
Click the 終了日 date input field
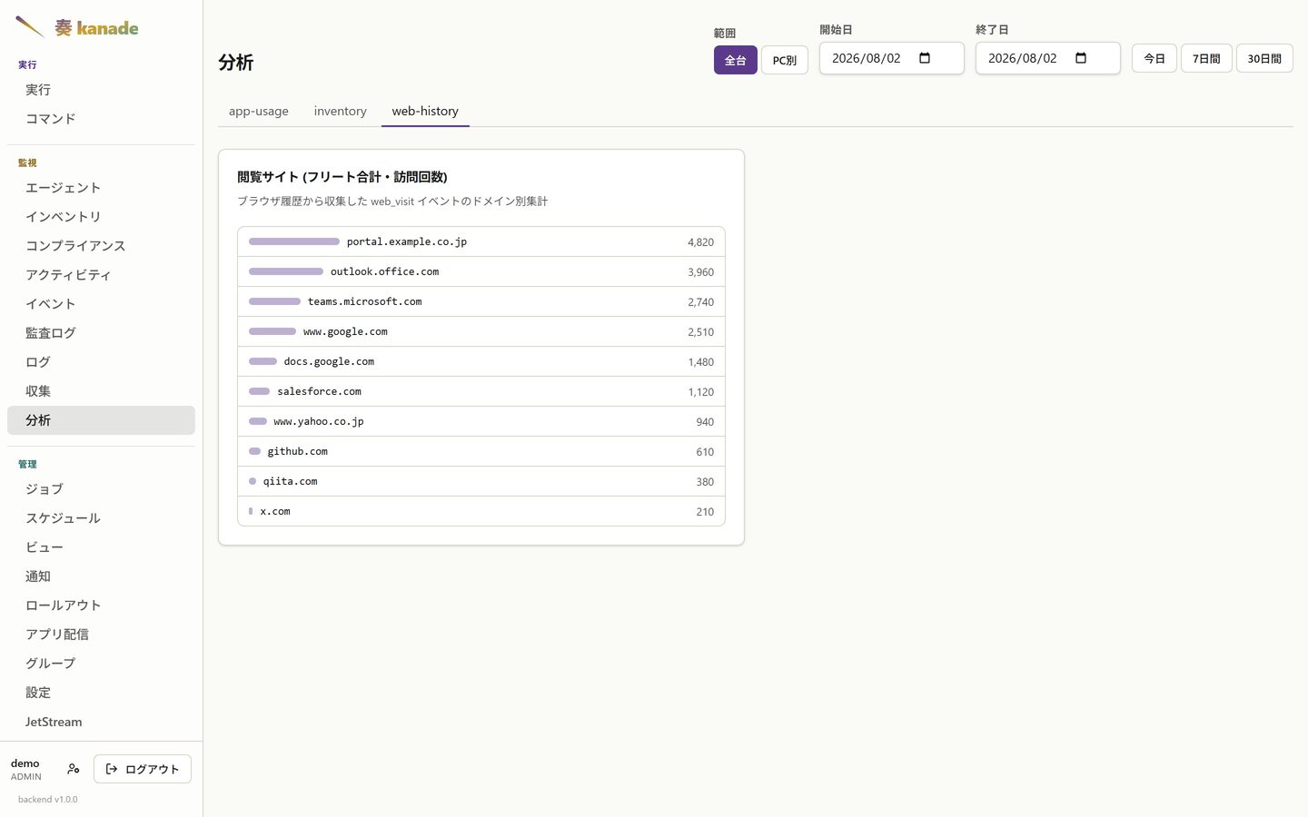pos(1048,58)
